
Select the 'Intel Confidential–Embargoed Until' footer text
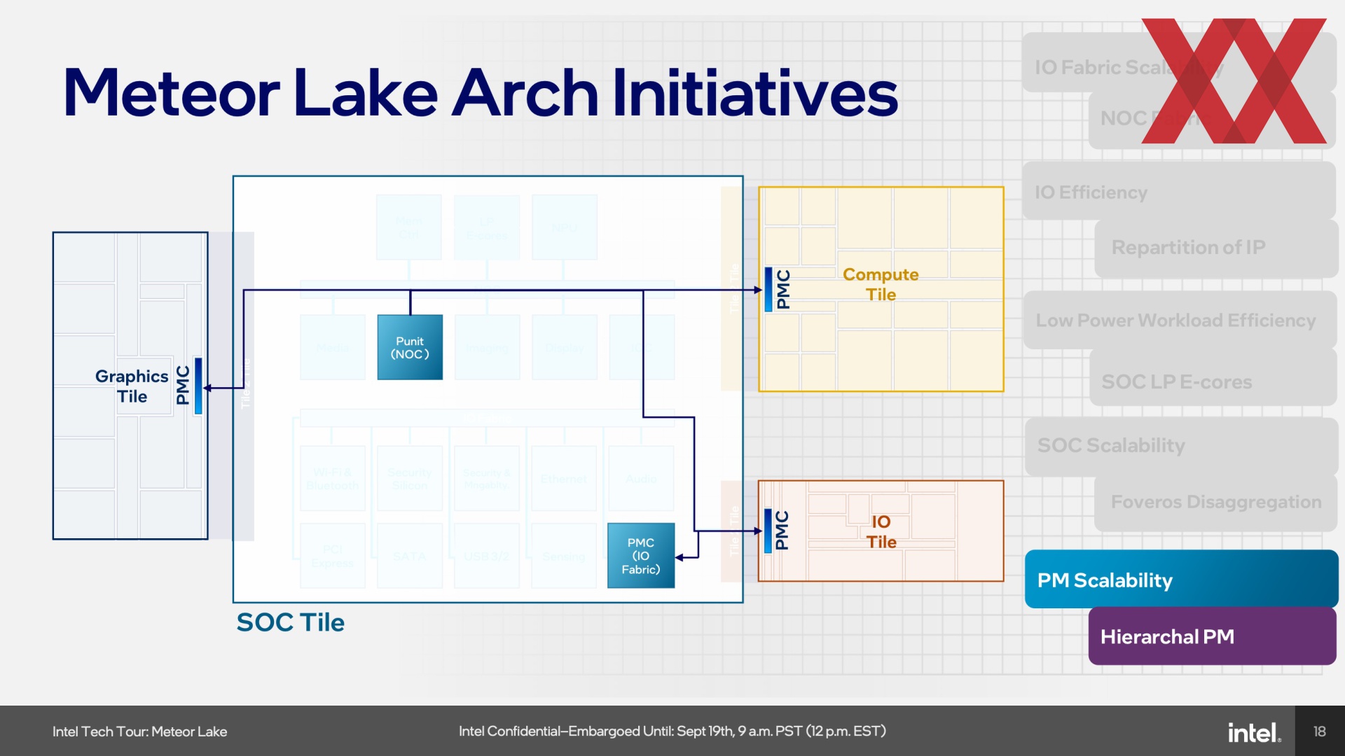click(672, 731)
